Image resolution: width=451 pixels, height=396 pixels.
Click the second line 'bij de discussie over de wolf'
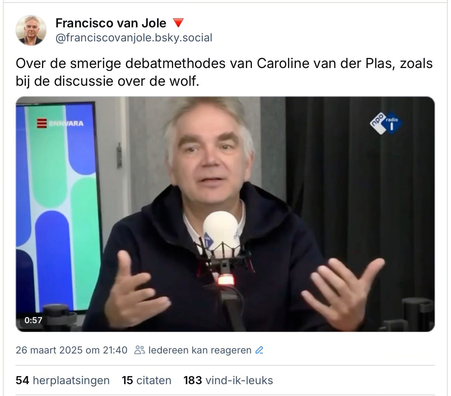[107, 81]
